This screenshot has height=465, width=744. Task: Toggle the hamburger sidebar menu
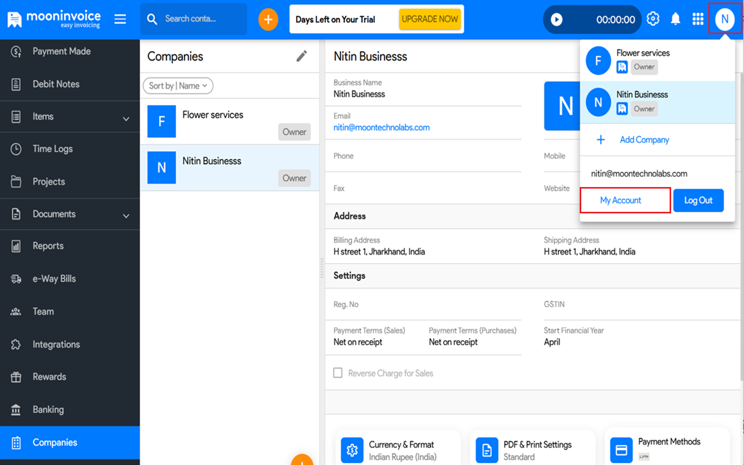[120, 19]
